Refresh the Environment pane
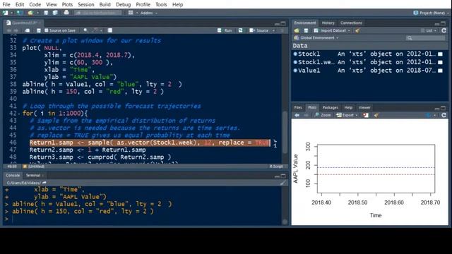Screen dimensions: 452x254 pos(444,30)
